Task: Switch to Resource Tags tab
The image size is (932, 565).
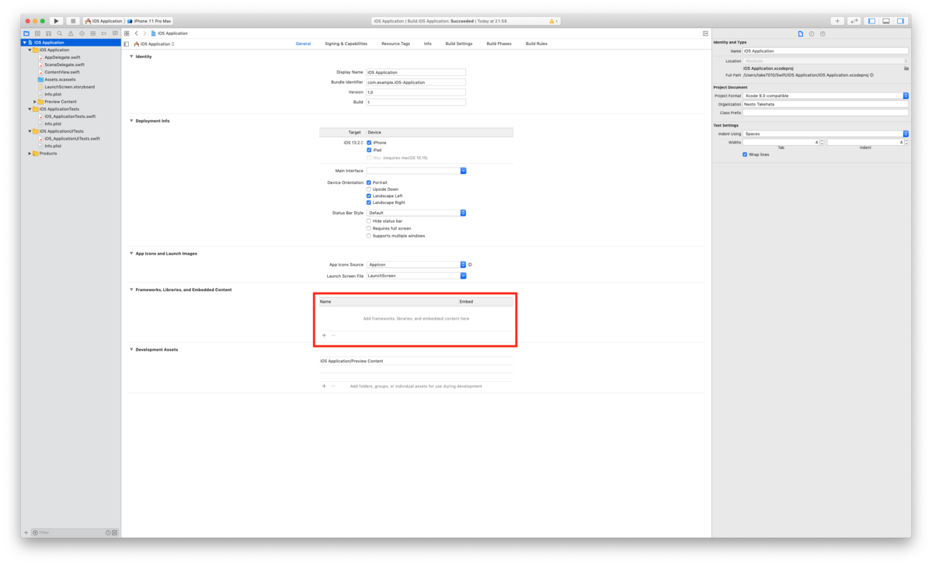Action: point(395,44)
